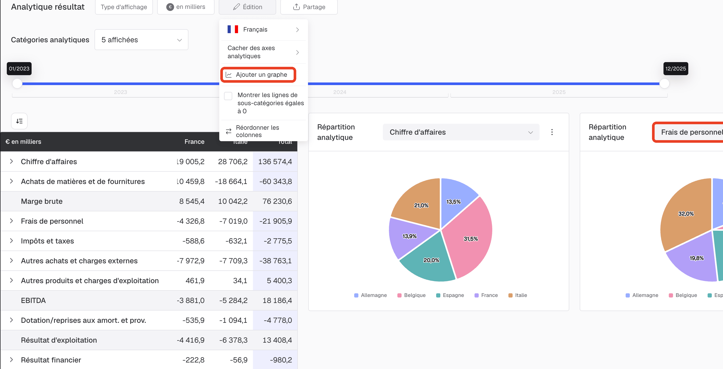Expand Autres produits et charges d'exploitation row
Viewport: 723px width, 369px height.
(x=11, y=280)
